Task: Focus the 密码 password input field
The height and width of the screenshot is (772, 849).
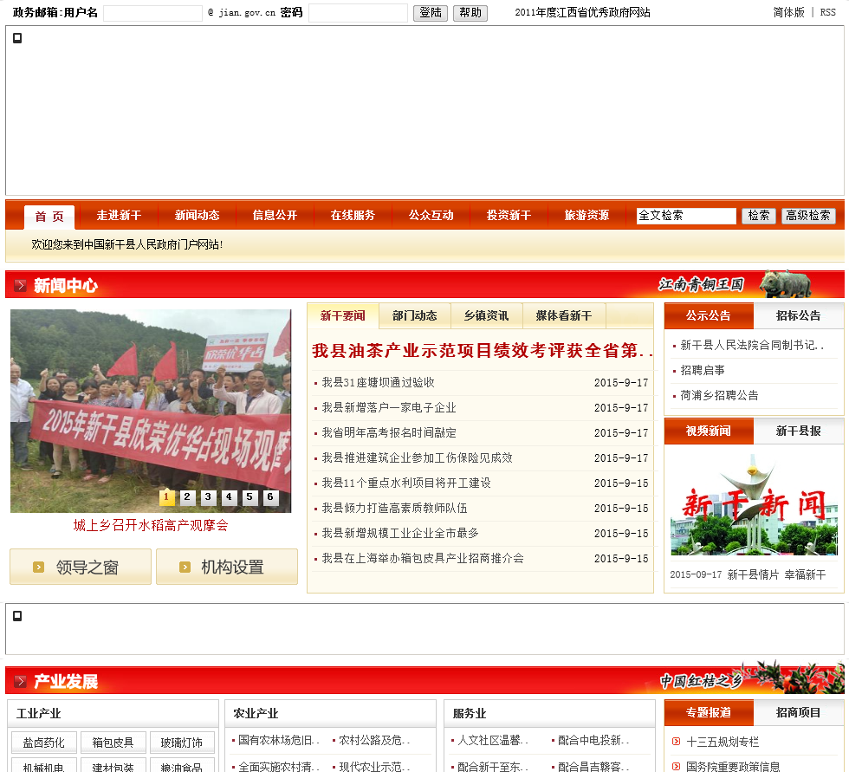Action: click(x=358, y=13)
